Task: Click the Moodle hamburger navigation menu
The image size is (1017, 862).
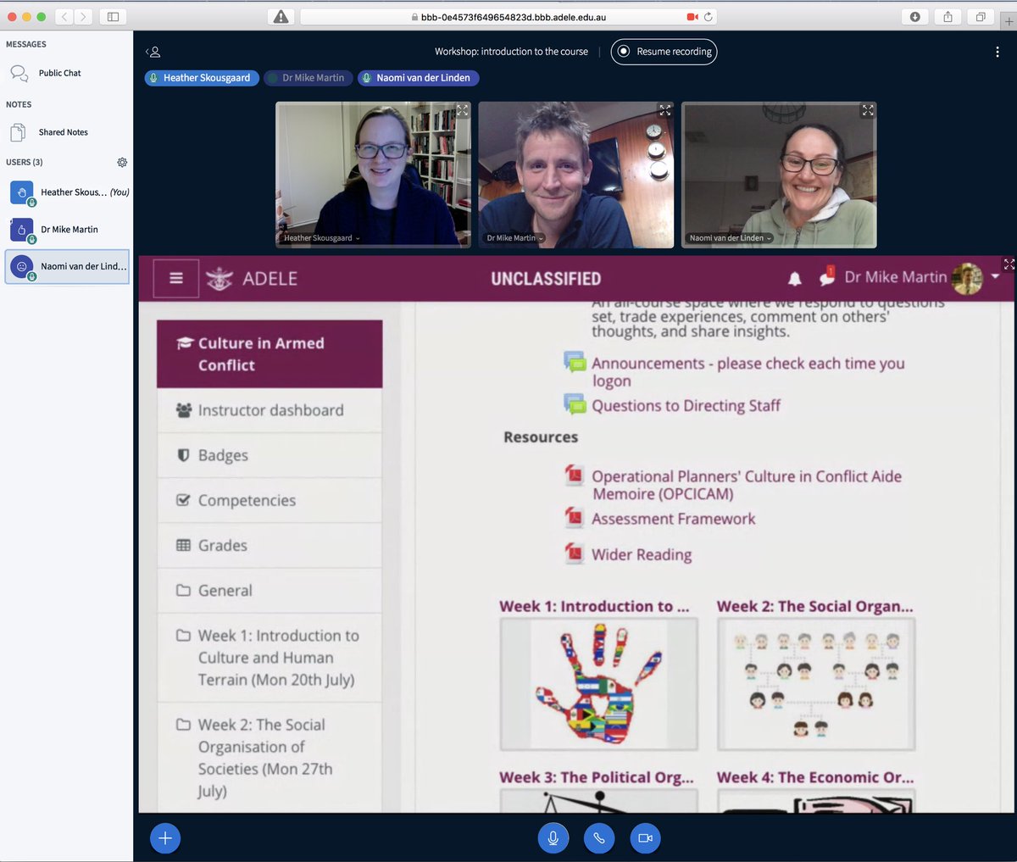Action: [x=175, y=277]
